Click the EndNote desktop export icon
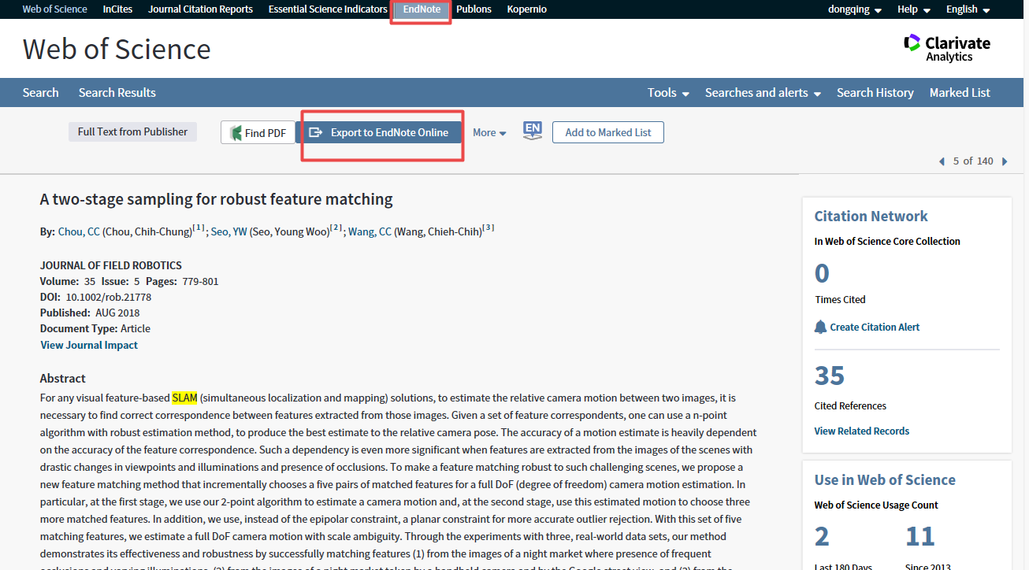This screenshot has width=1029, height=570. (x=533, y=131)
